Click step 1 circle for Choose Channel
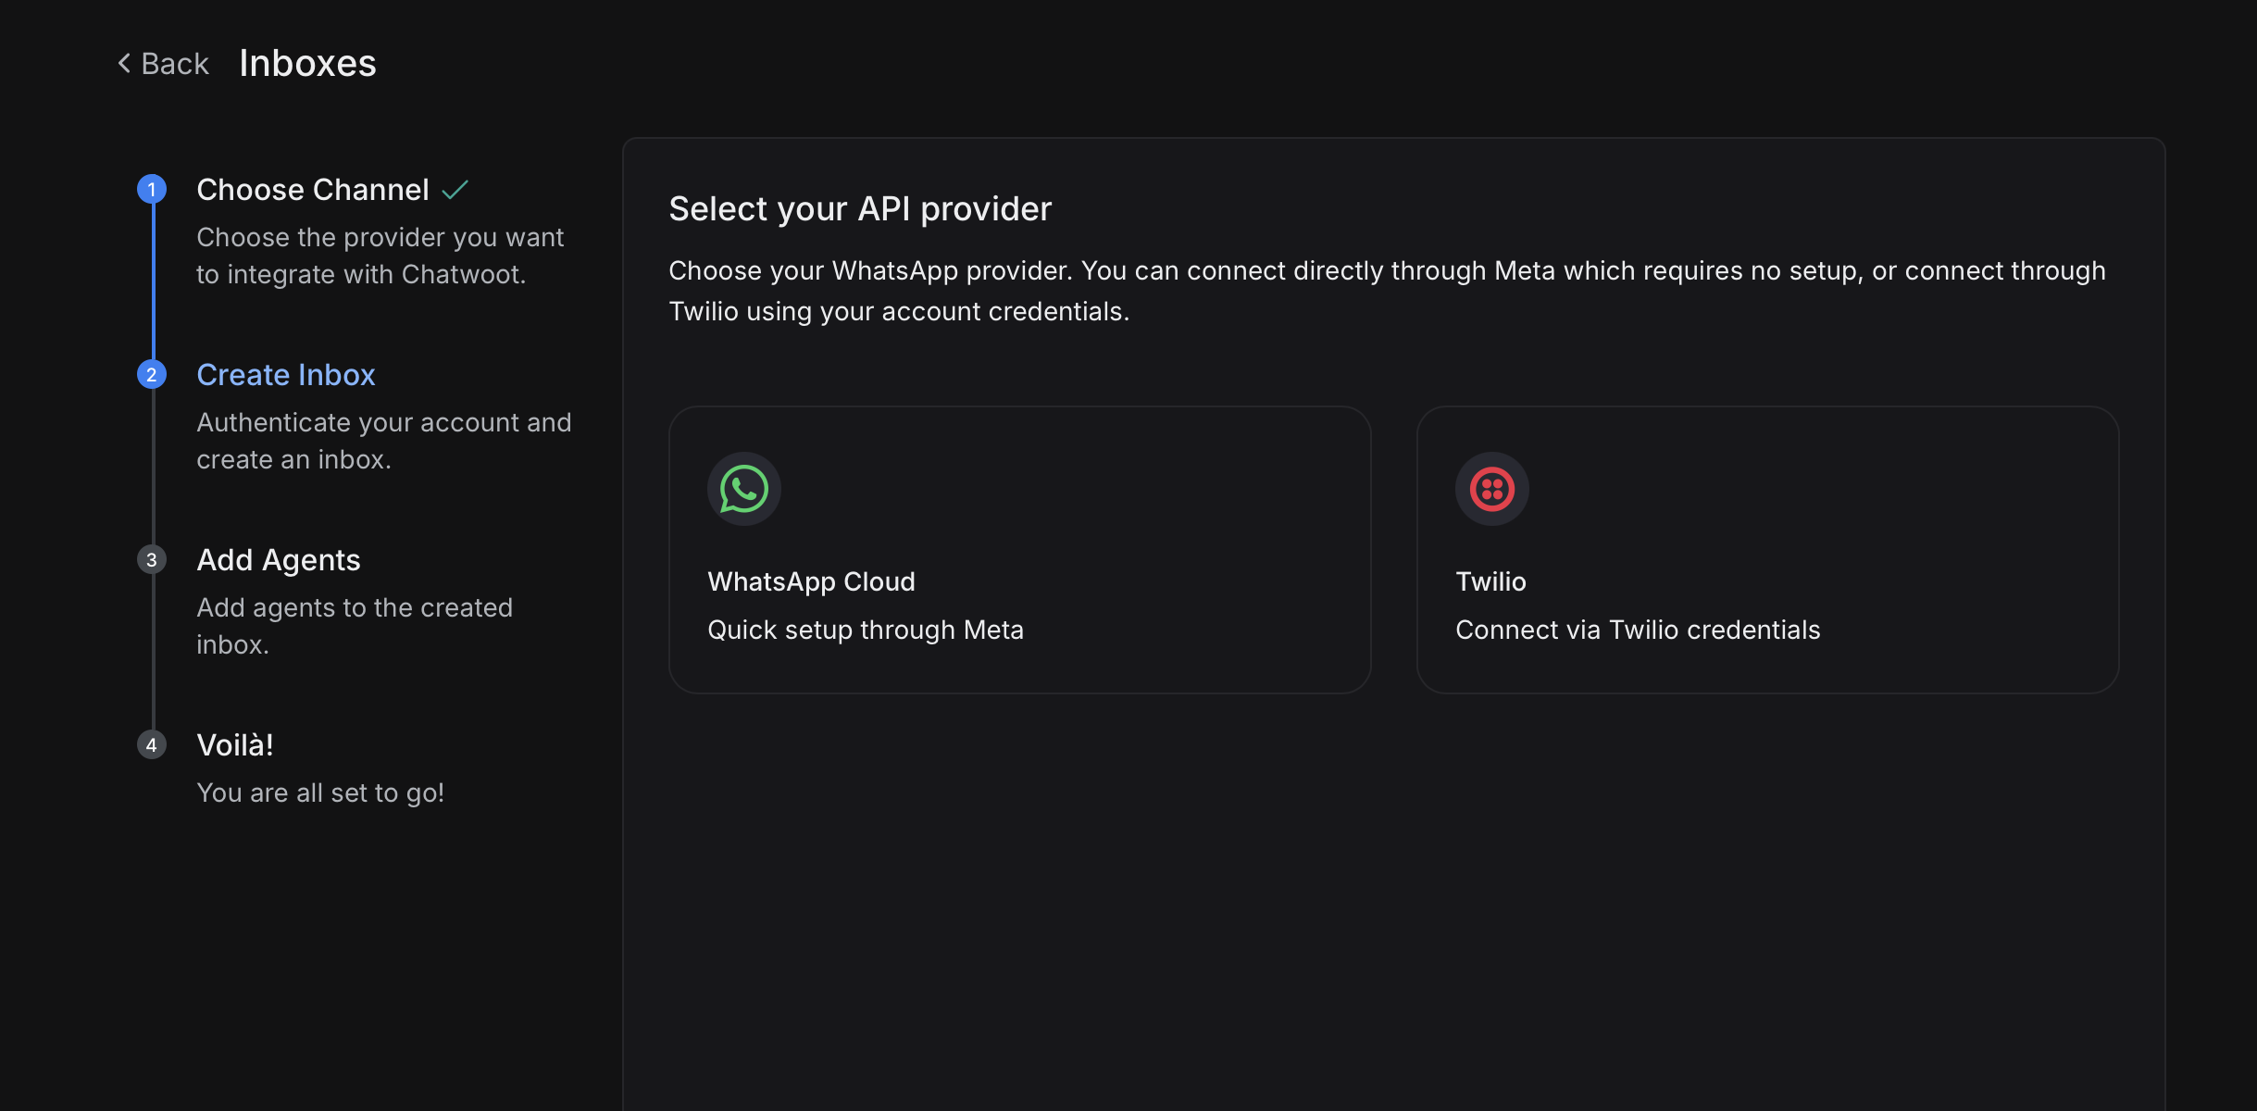 pyautogui.click(x=152, y=189)
